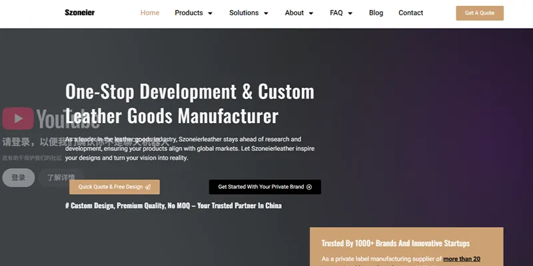This screenshot has width=533, height=266.
Task: Expand the About dropdown arrow
Action: pyautogui.click(x=311, y=13)
